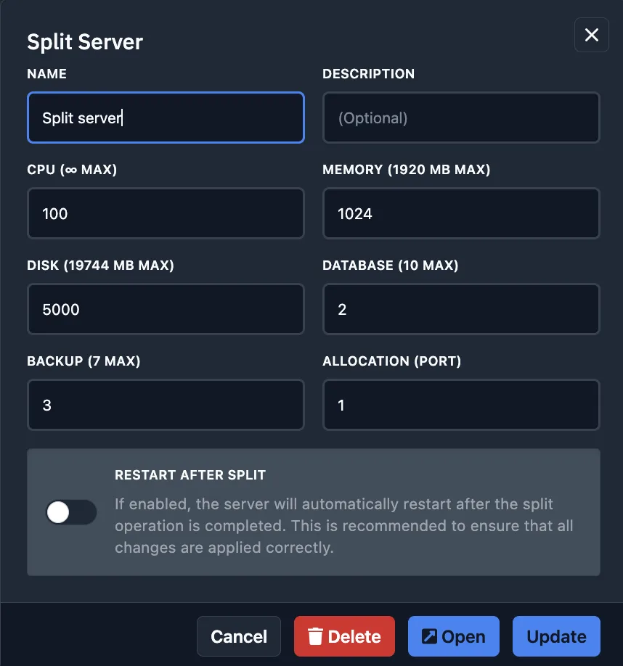
Task: Select the Disk input showing 5000
Action: pos(166,308)
